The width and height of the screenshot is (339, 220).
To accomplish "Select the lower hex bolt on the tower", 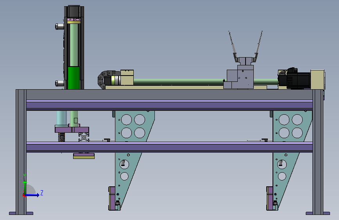I will coord(59,83).
